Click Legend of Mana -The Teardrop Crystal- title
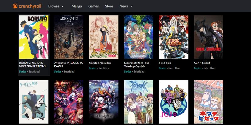This screenshot has height=125, width=251. click(137, 64)
